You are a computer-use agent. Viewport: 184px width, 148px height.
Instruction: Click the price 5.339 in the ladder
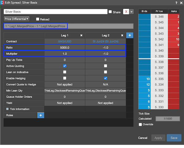(x=159, y=56)
